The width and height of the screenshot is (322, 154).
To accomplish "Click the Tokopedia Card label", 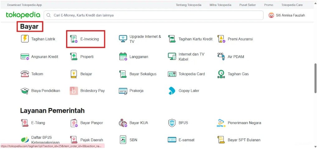I will [x=192, y=74].
